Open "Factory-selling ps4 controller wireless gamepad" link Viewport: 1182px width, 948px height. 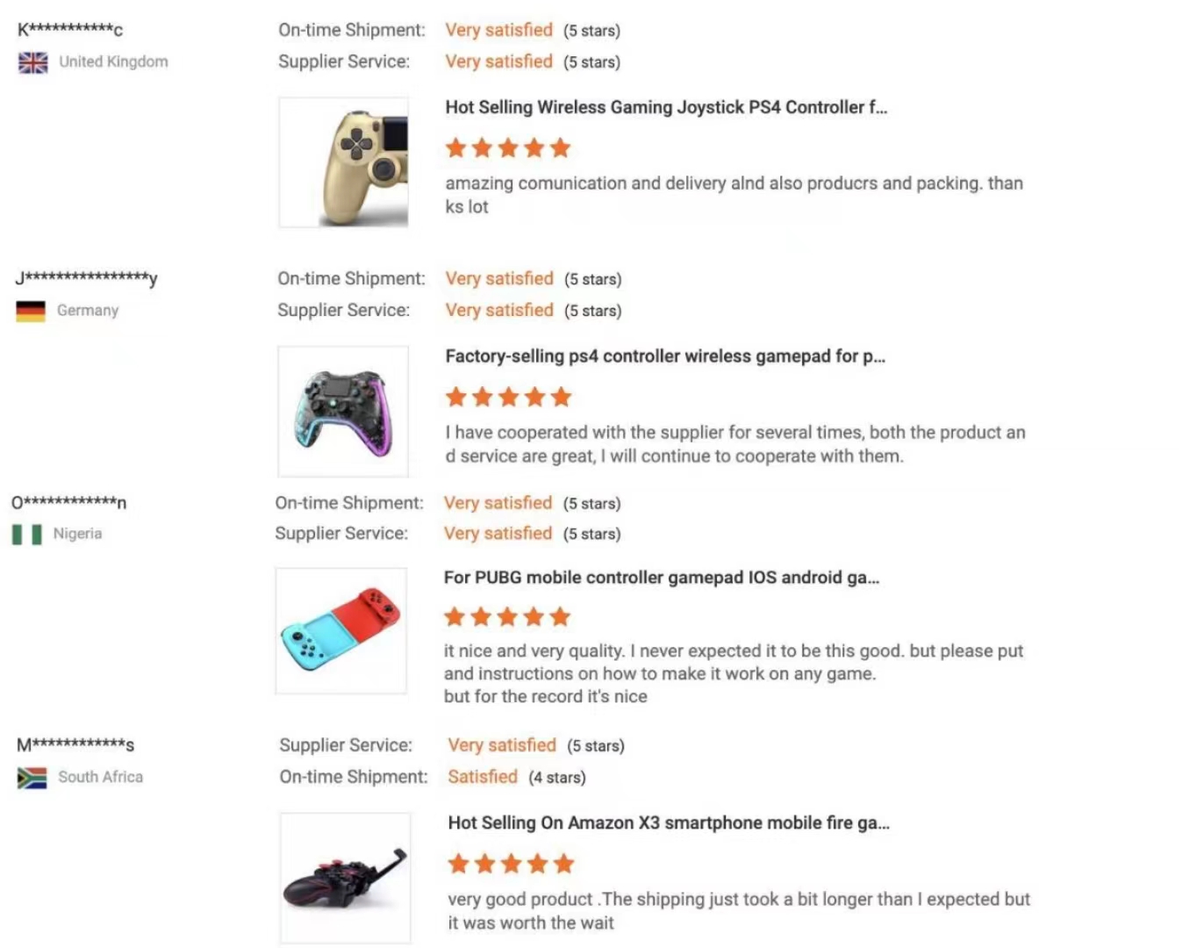[665, 356]
